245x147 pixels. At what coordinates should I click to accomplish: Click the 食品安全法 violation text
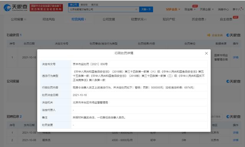click(x=139, y=76)
